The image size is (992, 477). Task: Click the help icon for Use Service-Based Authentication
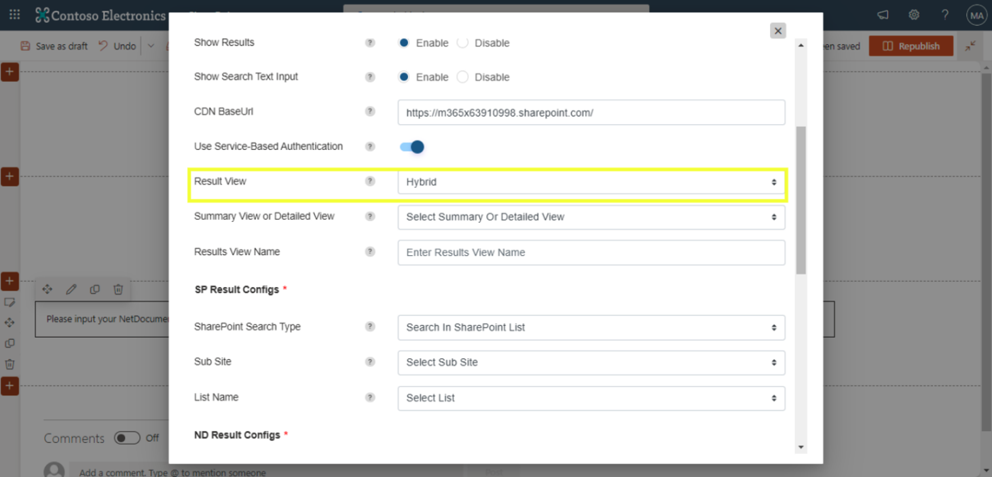(370, 146)
